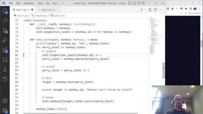Click the webcam video overlay
Screen dimensions: 203x114
178,100
